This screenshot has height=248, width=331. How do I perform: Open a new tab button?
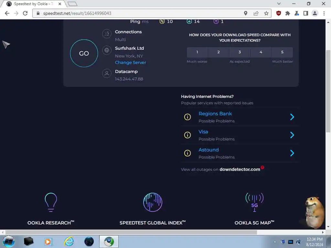point(72,4)
